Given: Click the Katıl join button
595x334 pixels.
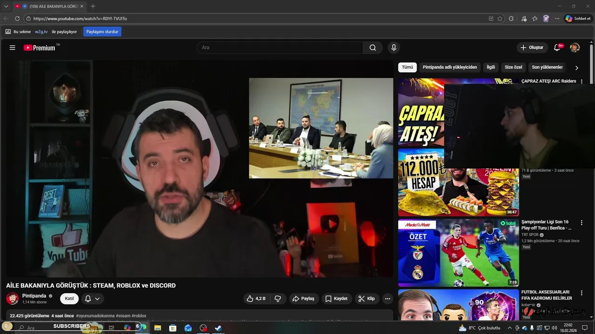Looking at the screenshot, I should (69, 299).
